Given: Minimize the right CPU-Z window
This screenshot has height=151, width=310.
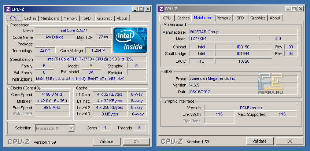Looking at the screenshot, I should (x=288, y=9).
